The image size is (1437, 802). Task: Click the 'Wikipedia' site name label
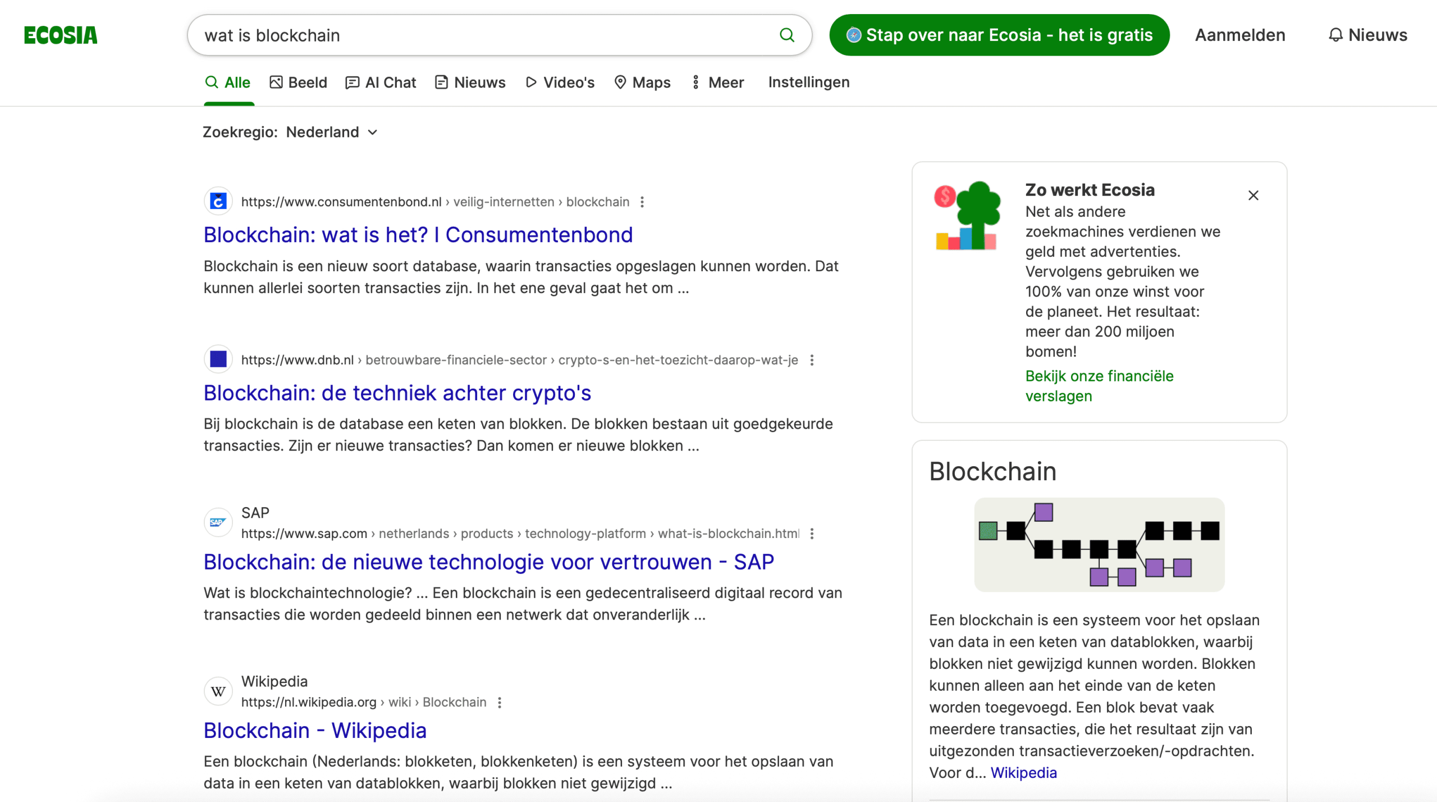[274, 681]
